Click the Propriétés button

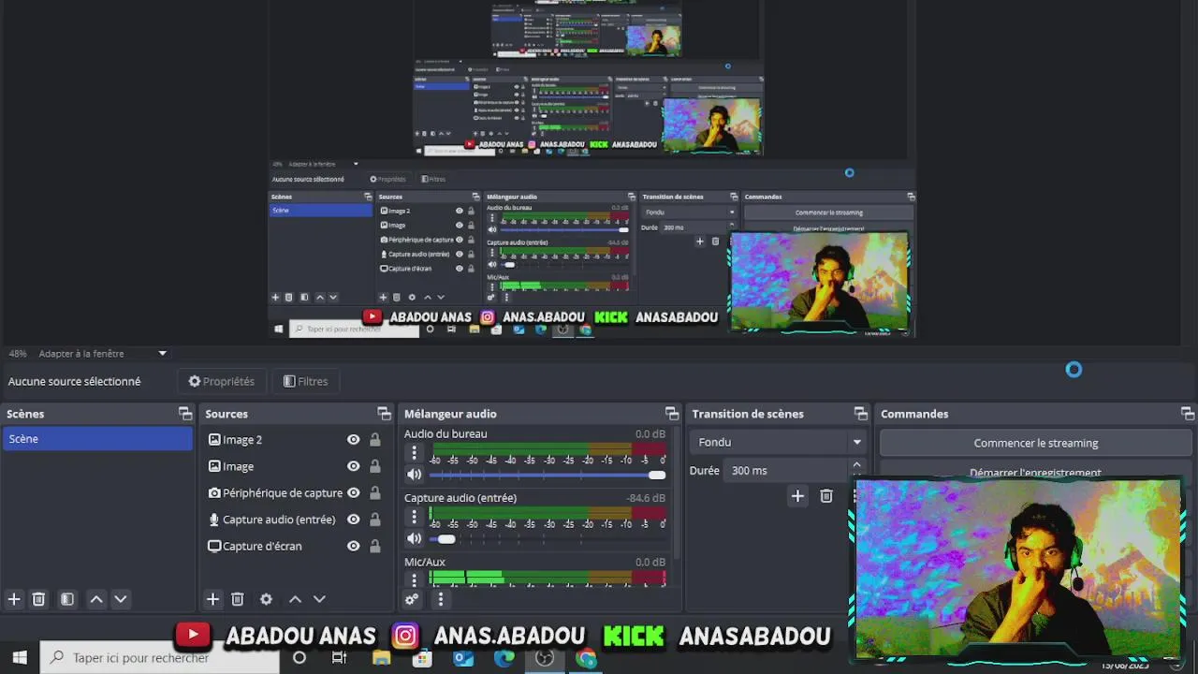tap(222, 381)
